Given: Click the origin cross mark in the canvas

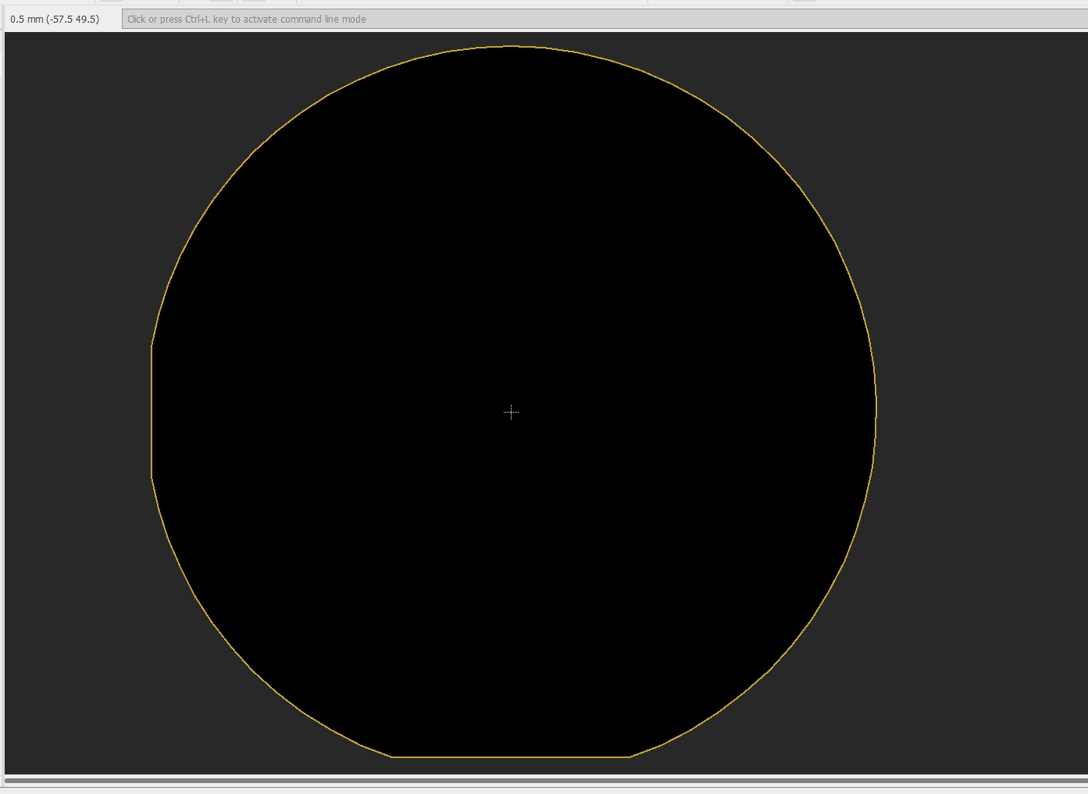Looking at the screenshot, I should (512, 412).
